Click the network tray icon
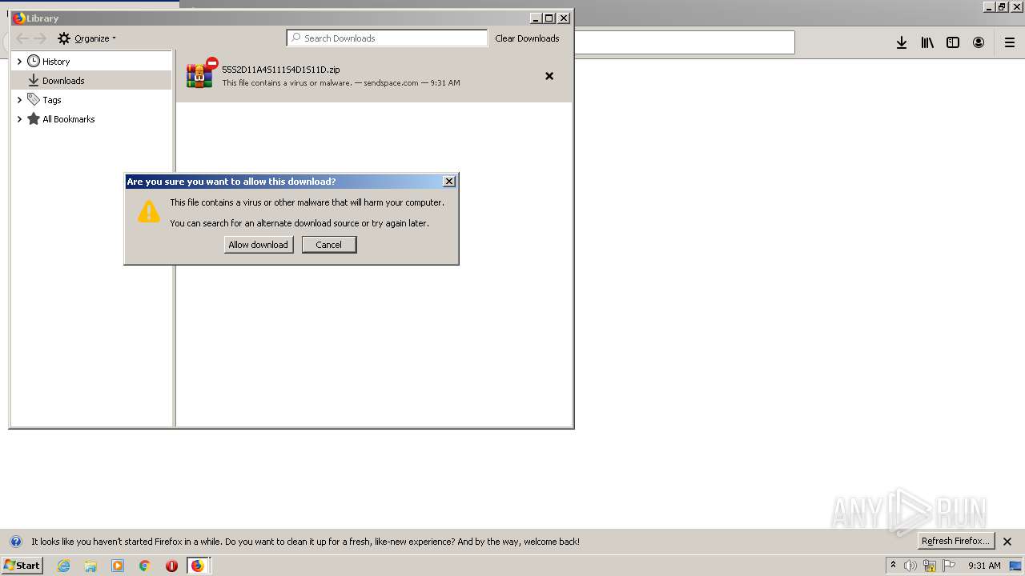 [x=930, y=566]
